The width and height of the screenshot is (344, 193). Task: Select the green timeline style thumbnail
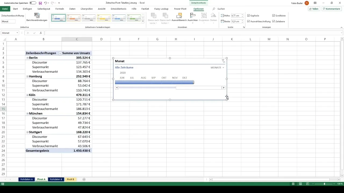134,18
